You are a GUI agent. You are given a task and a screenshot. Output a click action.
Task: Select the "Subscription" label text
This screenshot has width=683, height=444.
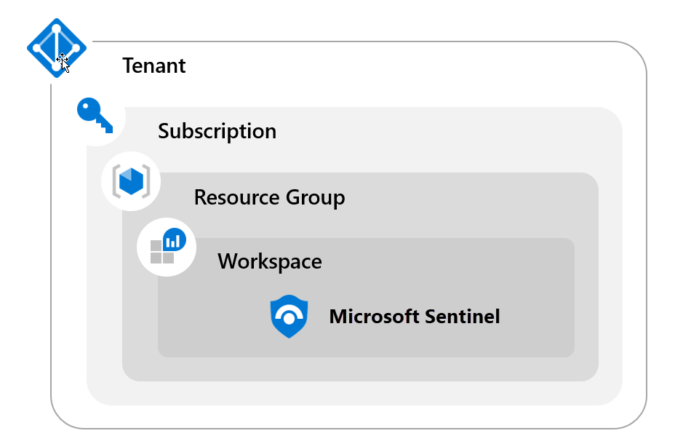click(x=217, y=132)
